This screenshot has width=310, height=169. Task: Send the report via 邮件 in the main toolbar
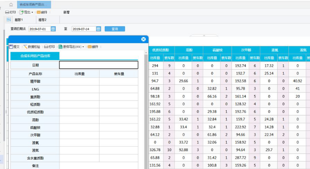pos(42,12)
